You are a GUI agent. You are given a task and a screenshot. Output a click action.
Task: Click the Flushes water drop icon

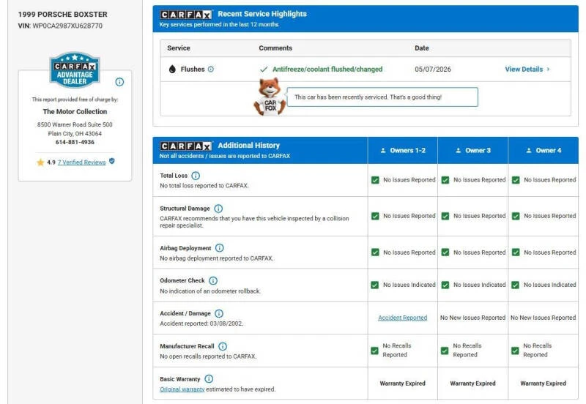(172, 69)
